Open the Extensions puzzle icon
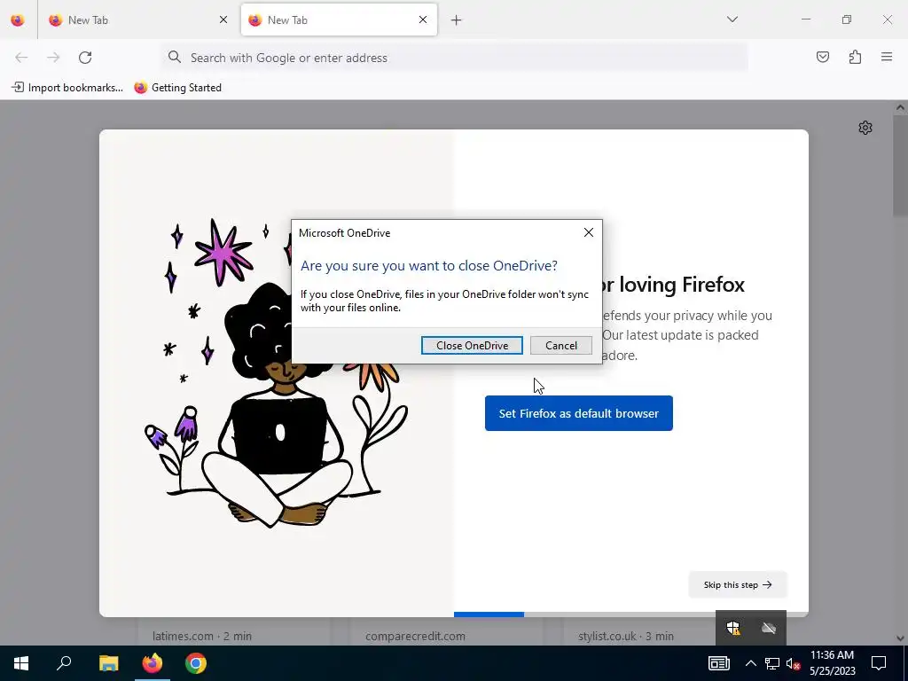Image resolution: width=908 pixels, height=681 pixels. click(x=855, y=57)
